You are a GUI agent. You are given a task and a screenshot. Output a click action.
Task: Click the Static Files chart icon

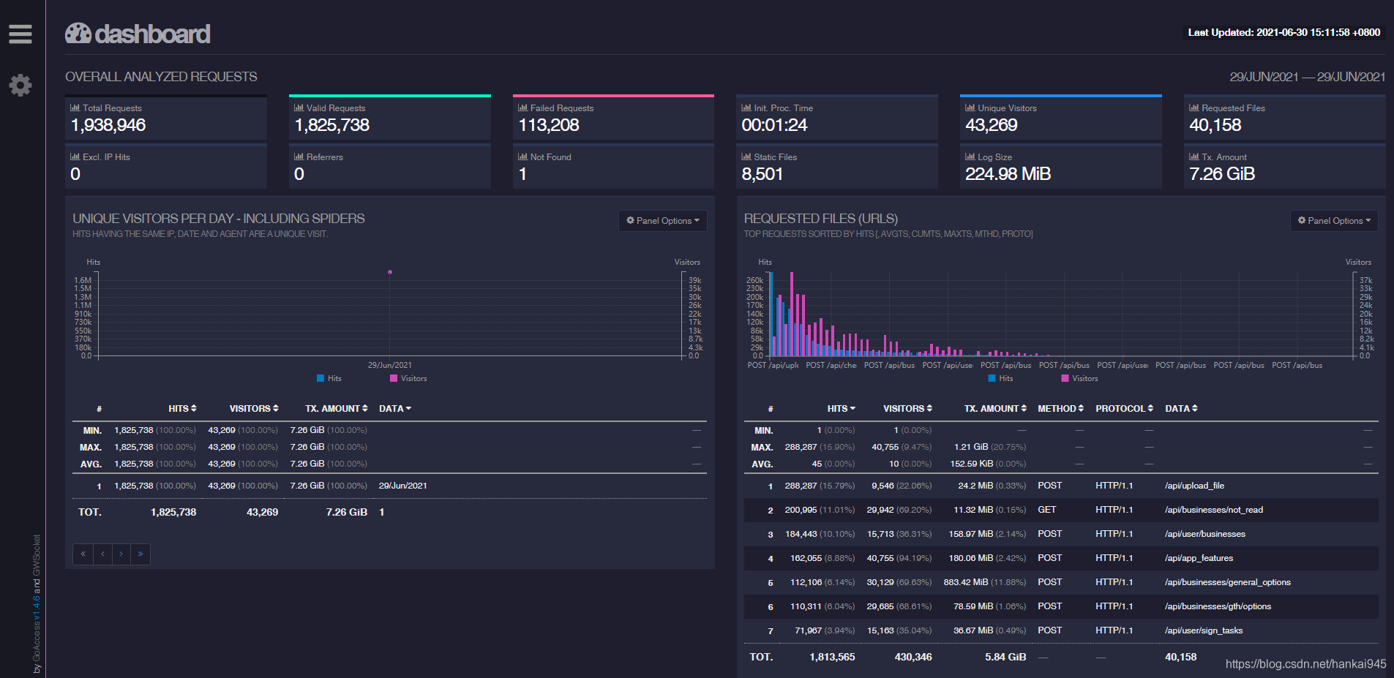(x=746, y=157)
